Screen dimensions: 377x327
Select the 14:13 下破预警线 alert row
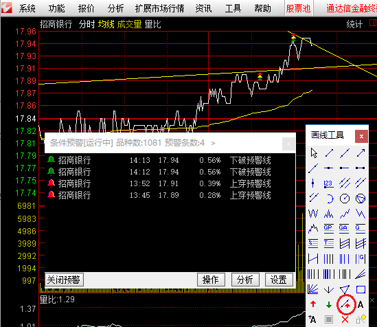[x=170, y=160]
